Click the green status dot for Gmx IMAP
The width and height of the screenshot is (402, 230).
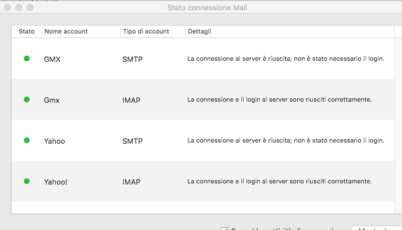(26, 99)
